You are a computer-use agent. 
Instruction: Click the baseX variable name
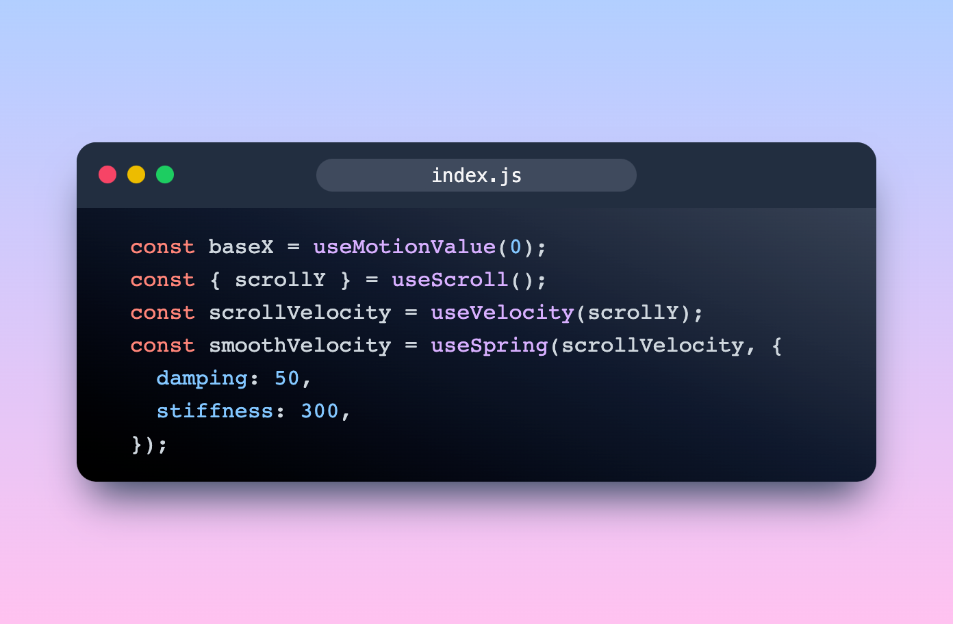[241, 246]
